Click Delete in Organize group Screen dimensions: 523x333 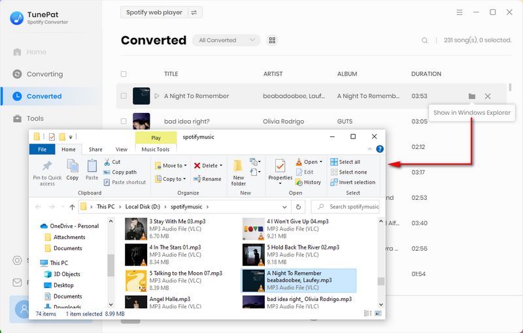pos(208,165)
